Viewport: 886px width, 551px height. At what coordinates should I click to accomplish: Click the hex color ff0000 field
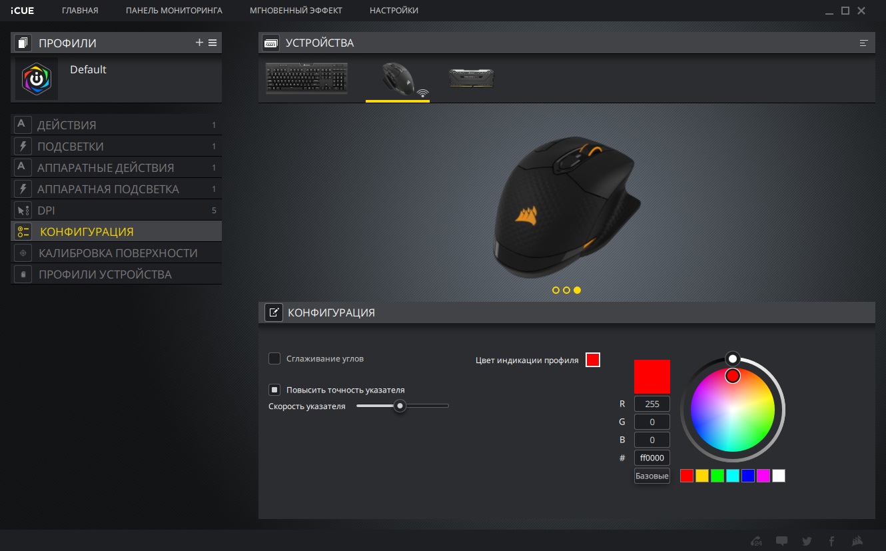point(652,458)
